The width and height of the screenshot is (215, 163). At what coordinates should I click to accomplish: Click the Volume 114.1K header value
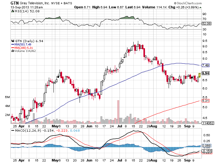154,7
